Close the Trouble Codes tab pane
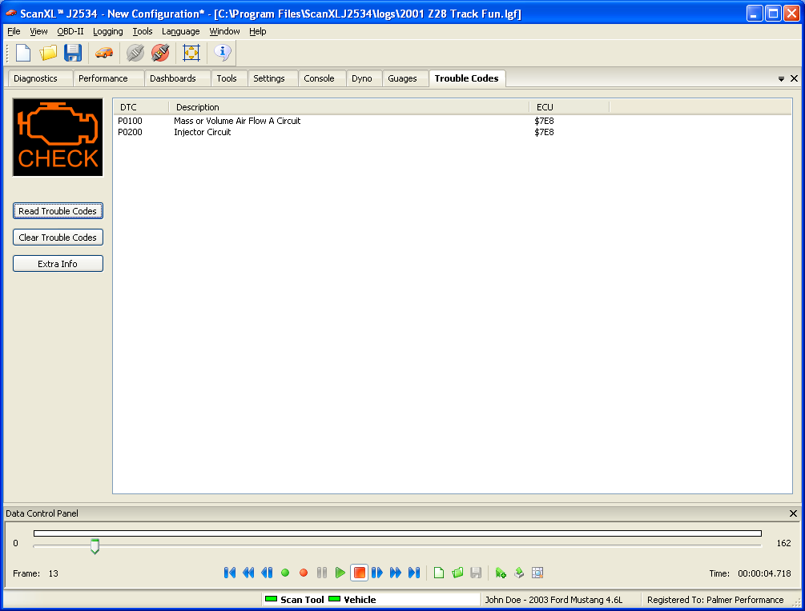This screenshot has width=805, height=611. click(795, 78)
